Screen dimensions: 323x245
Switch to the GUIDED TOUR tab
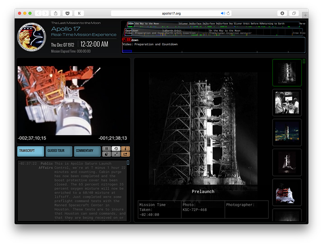(59, 151)
